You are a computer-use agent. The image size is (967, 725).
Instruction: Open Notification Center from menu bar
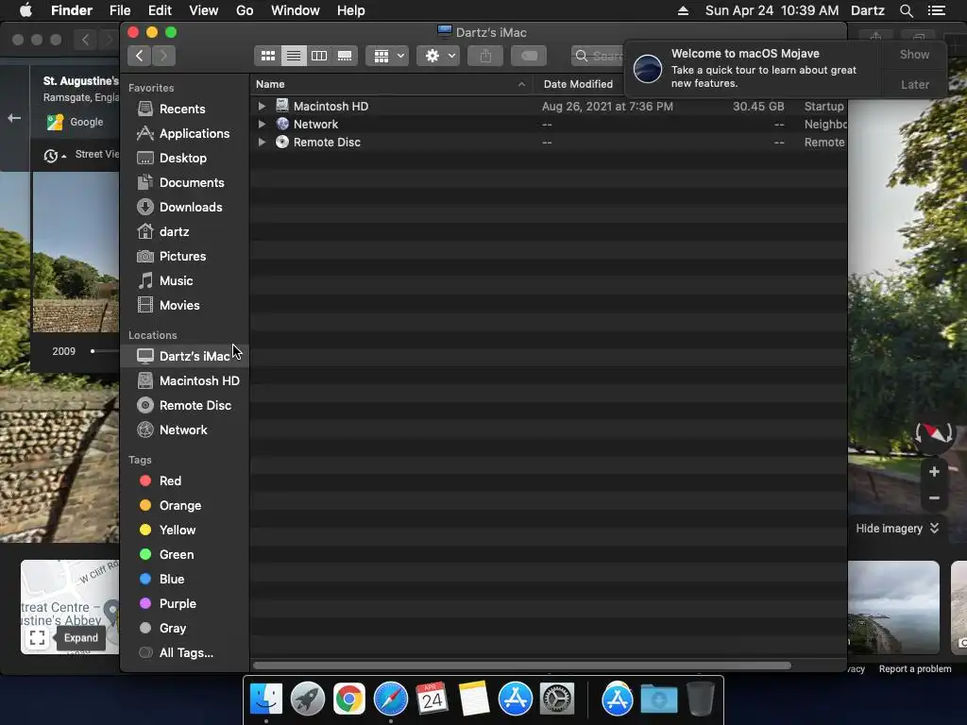pyautogui.click(x=937, y=10)
